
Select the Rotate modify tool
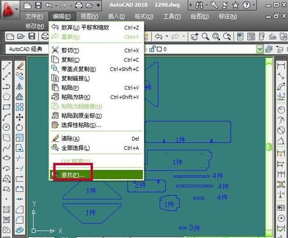(x=20, y=127)
